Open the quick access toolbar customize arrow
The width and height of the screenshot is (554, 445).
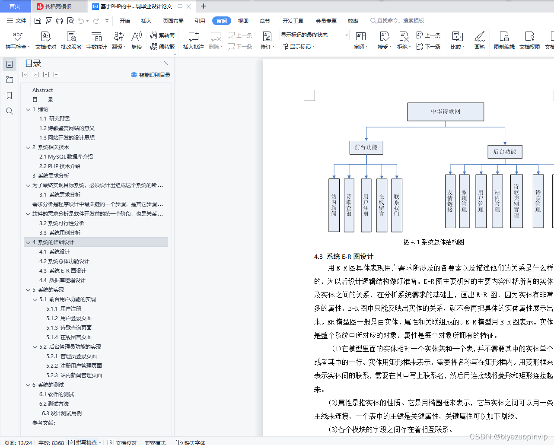pos(107,21)
